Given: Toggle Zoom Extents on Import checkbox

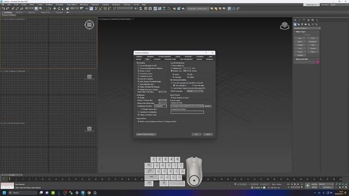Looking at the screenshot, I should [172, 97].
